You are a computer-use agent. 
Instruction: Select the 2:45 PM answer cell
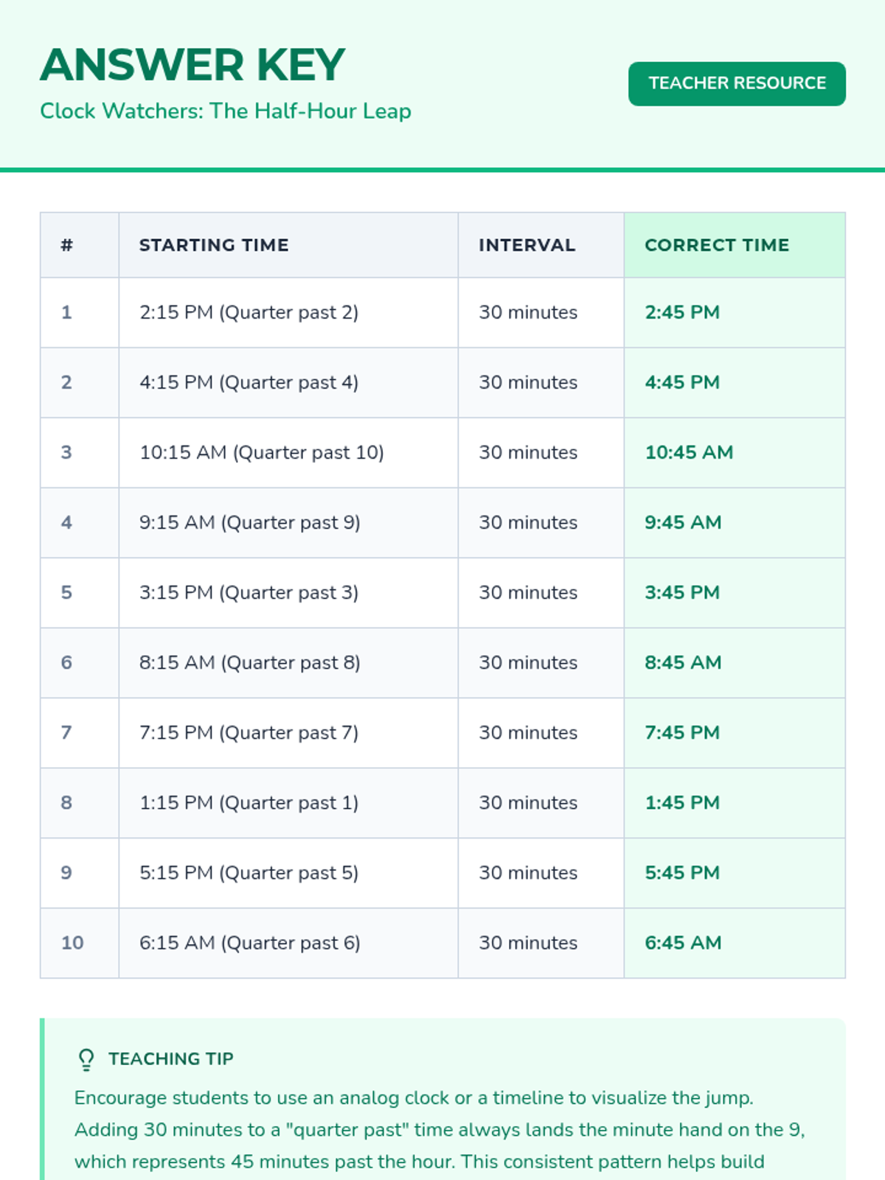click(682, 312)
